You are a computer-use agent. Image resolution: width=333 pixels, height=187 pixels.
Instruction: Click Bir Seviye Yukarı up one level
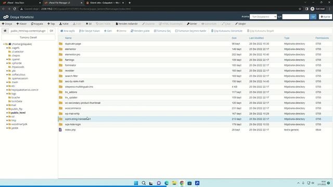(89, 31)
